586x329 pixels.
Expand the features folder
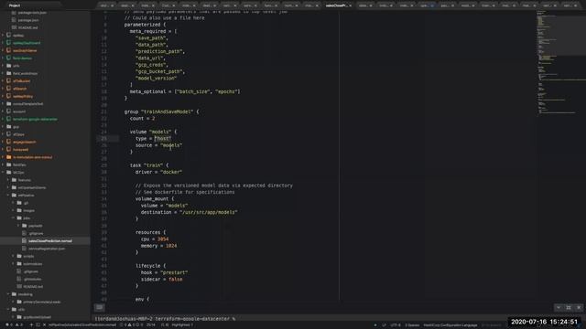tap(8, 180)
